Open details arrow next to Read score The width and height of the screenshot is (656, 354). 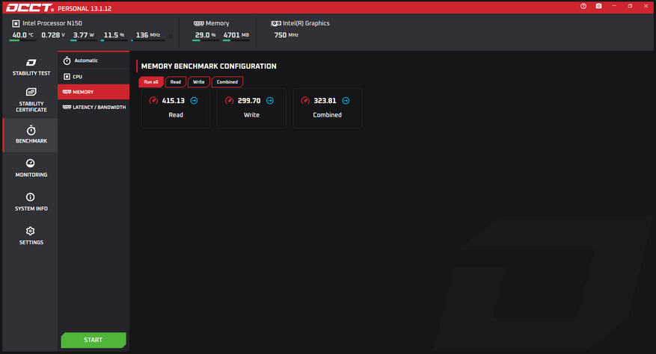click(x=194, y=101)
